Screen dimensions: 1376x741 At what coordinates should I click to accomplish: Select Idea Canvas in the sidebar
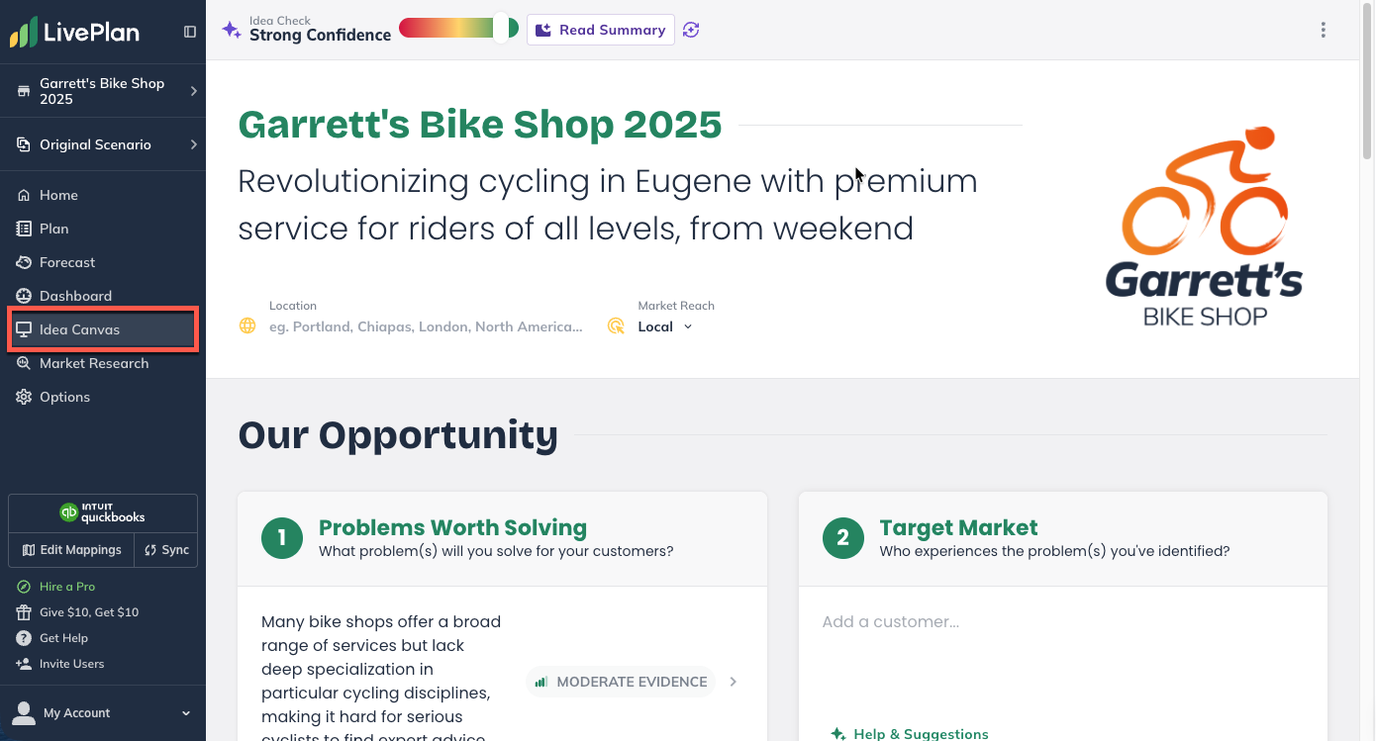coord(79,329)
